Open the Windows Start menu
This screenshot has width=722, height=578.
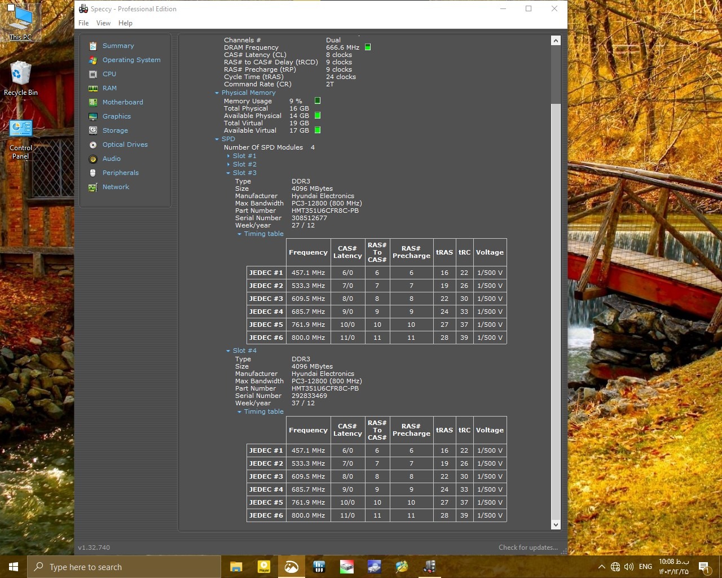point(14,567)
